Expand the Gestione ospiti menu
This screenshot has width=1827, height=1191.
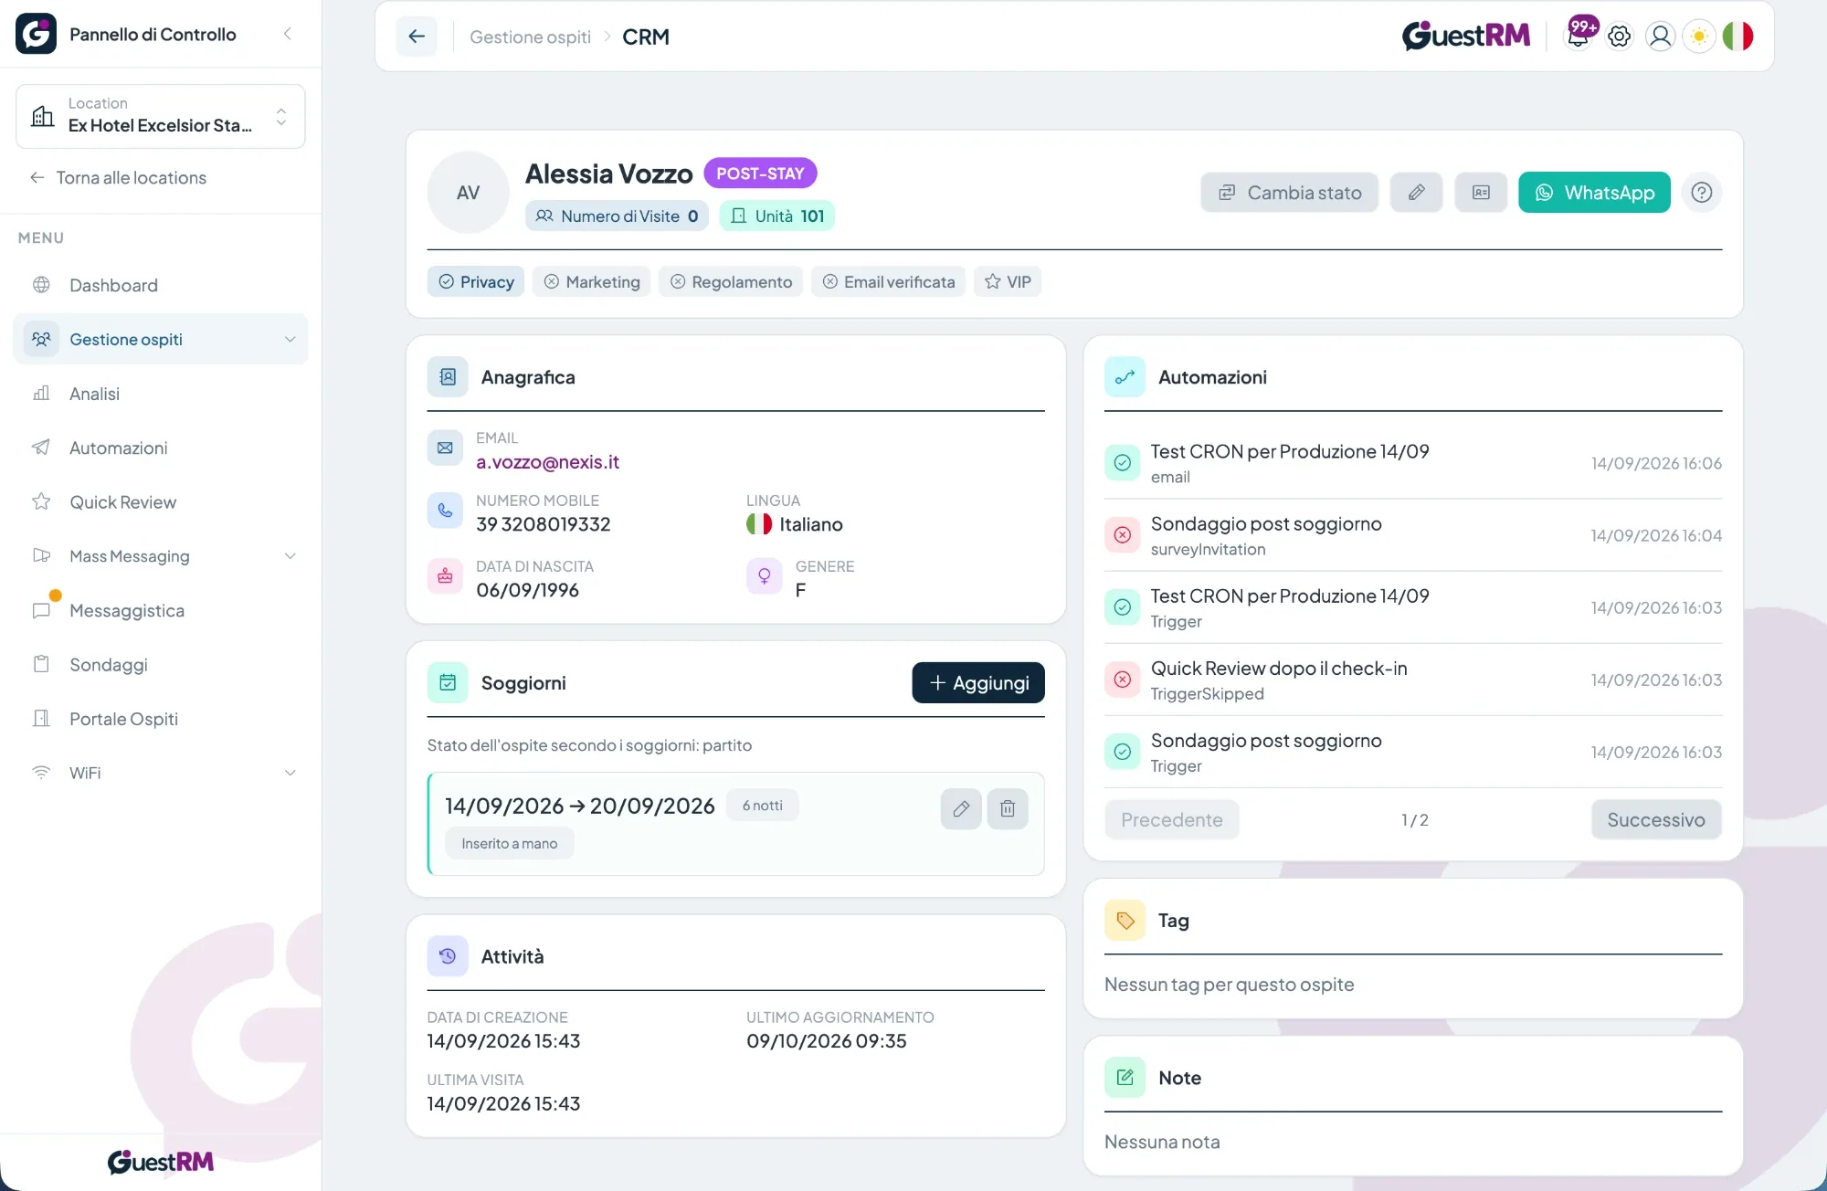coord(161,339)
